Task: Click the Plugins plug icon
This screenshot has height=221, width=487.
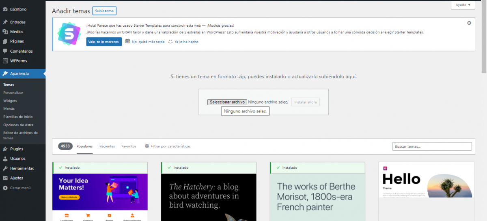Action: [5, 149]
